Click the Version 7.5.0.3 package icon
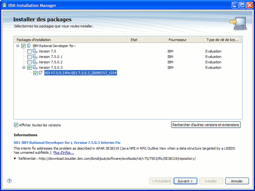 pyautogui.click(x=35, y=67)
